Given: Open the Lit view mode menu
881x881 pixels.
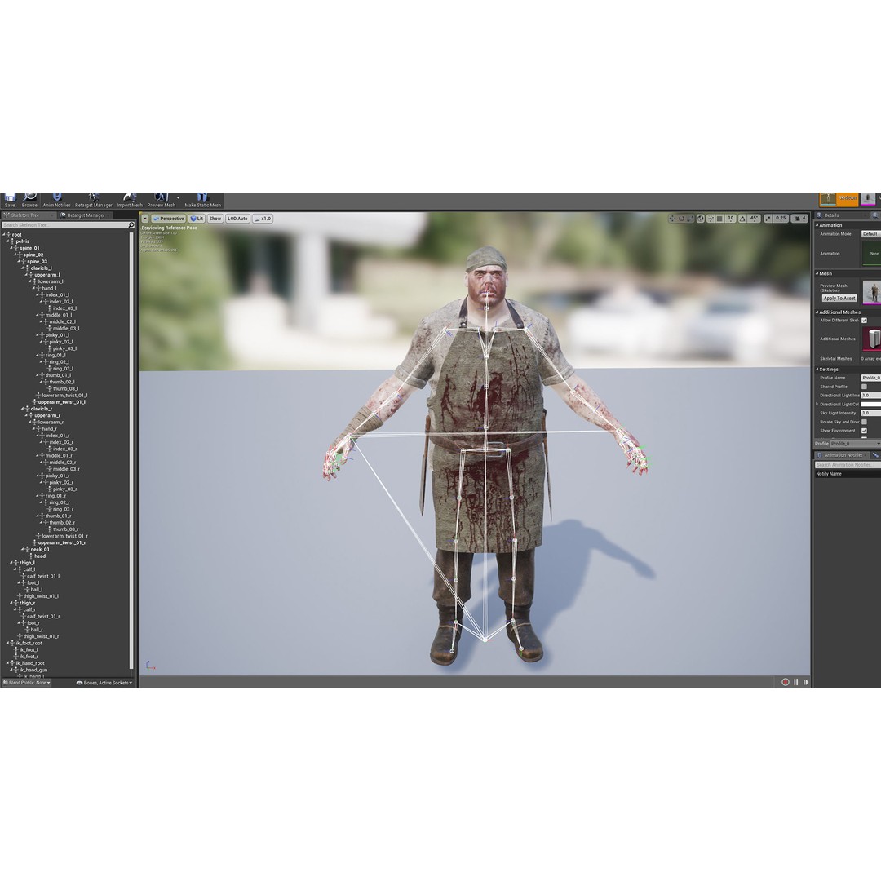Looking at the screenshot, I should pyautogui.click(x=197, y=219).
